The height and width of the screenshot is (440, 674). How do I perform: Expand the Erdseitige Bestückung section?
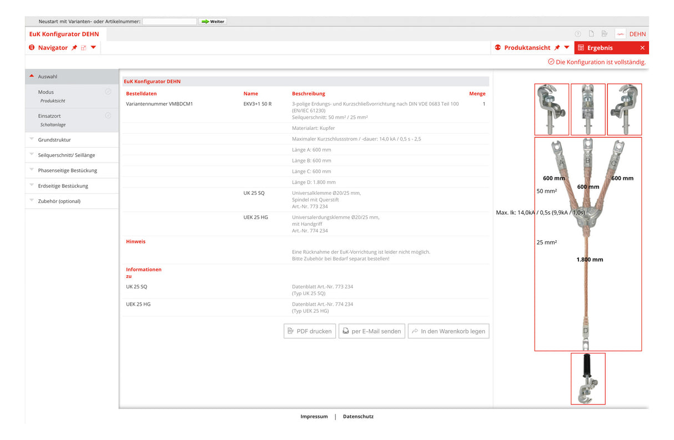pyautogui.click(x=72, y=186)
